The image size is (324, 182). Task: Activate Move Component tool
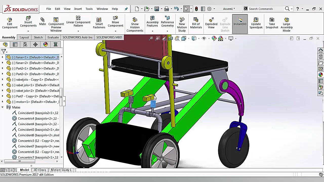pyautogui.click(x=115, y=21)
